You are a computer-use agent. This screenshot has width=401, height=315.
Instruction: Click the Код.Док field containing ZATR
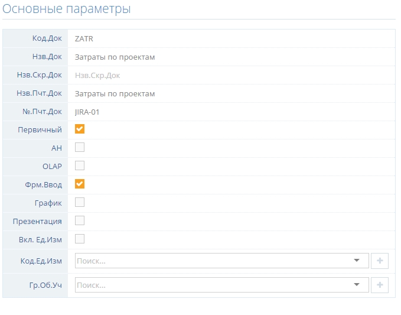click(230, 38)
